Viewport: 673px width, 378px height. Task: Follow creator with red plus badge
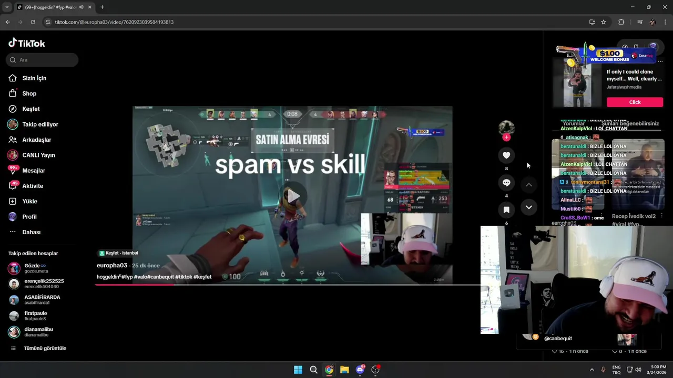click(x=506, y=138)
